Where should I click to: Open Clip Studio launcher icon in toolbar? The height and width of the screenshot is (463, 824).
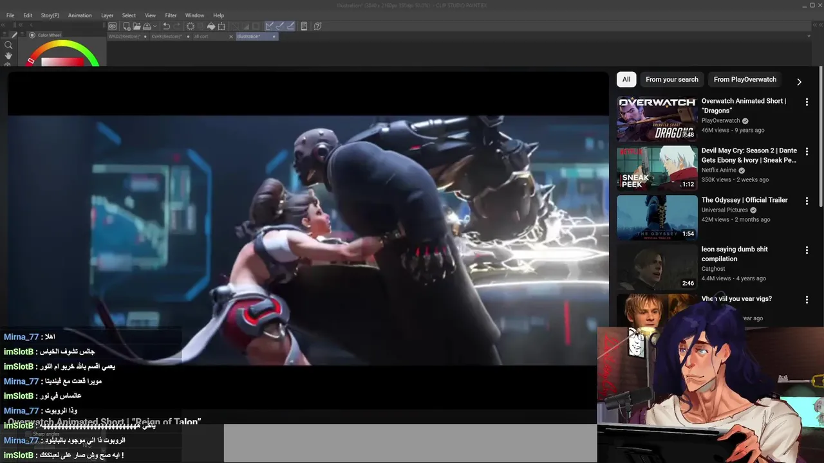click(x=112, y=26)
